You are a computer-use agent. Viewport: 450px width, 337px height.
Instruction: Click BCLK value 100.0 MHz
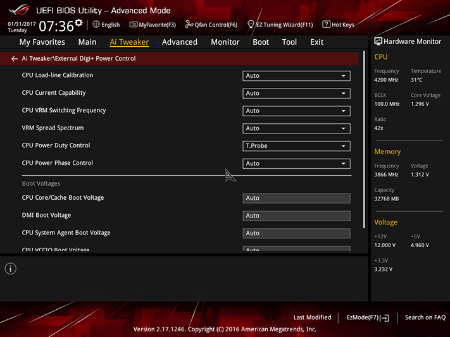pyautogui.click(x=387, y=104)
